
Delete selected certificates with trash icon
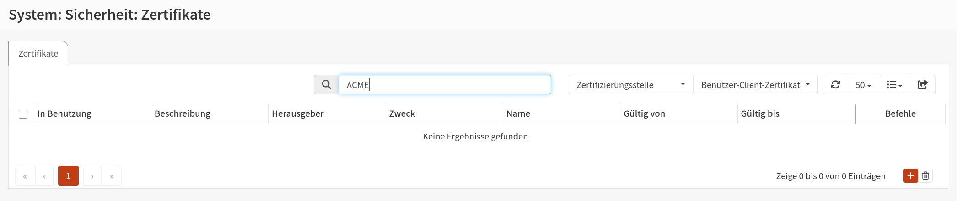925,175
